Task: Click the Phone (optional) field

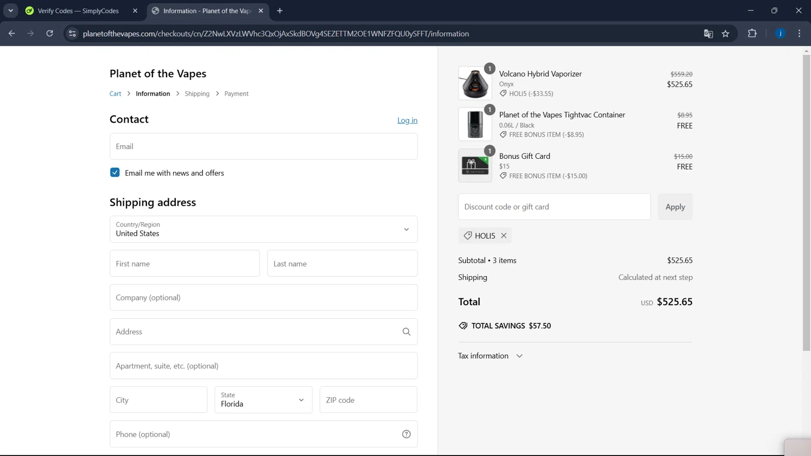Action: coord(263,434)
